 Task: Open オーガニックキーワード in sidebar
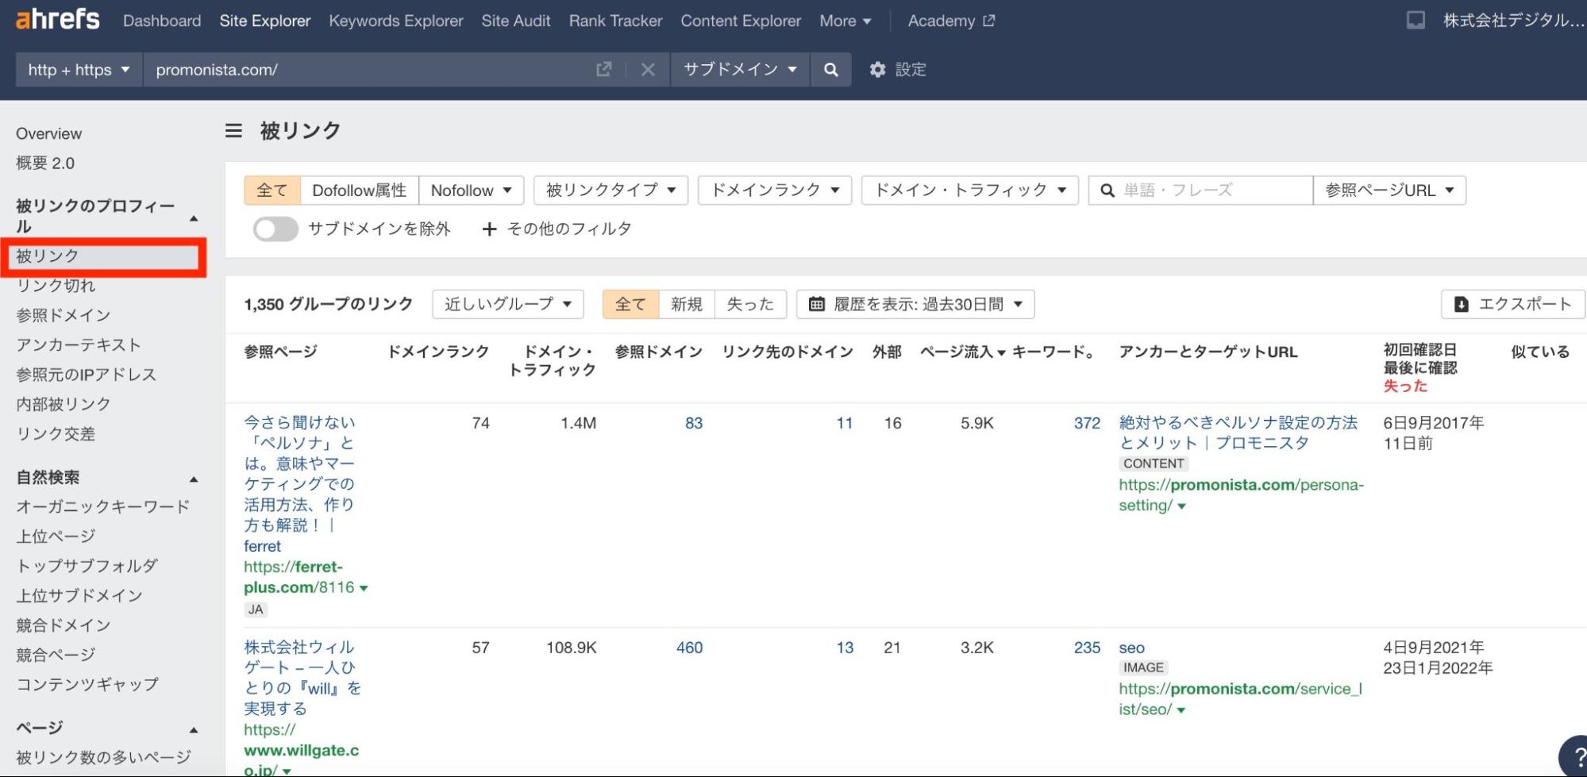tap(103, 506)
